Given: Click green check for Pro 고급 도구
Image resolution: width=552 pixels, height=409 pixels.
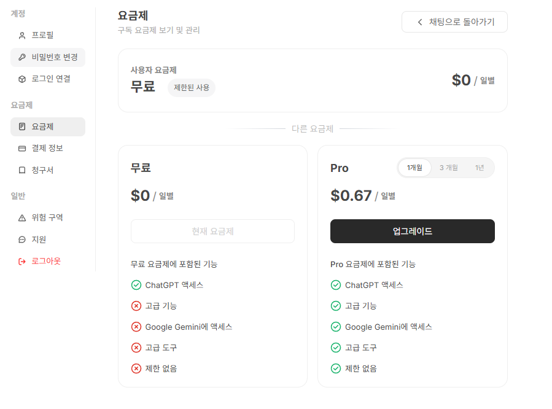Looking at the screenshot, I should 336,348.
